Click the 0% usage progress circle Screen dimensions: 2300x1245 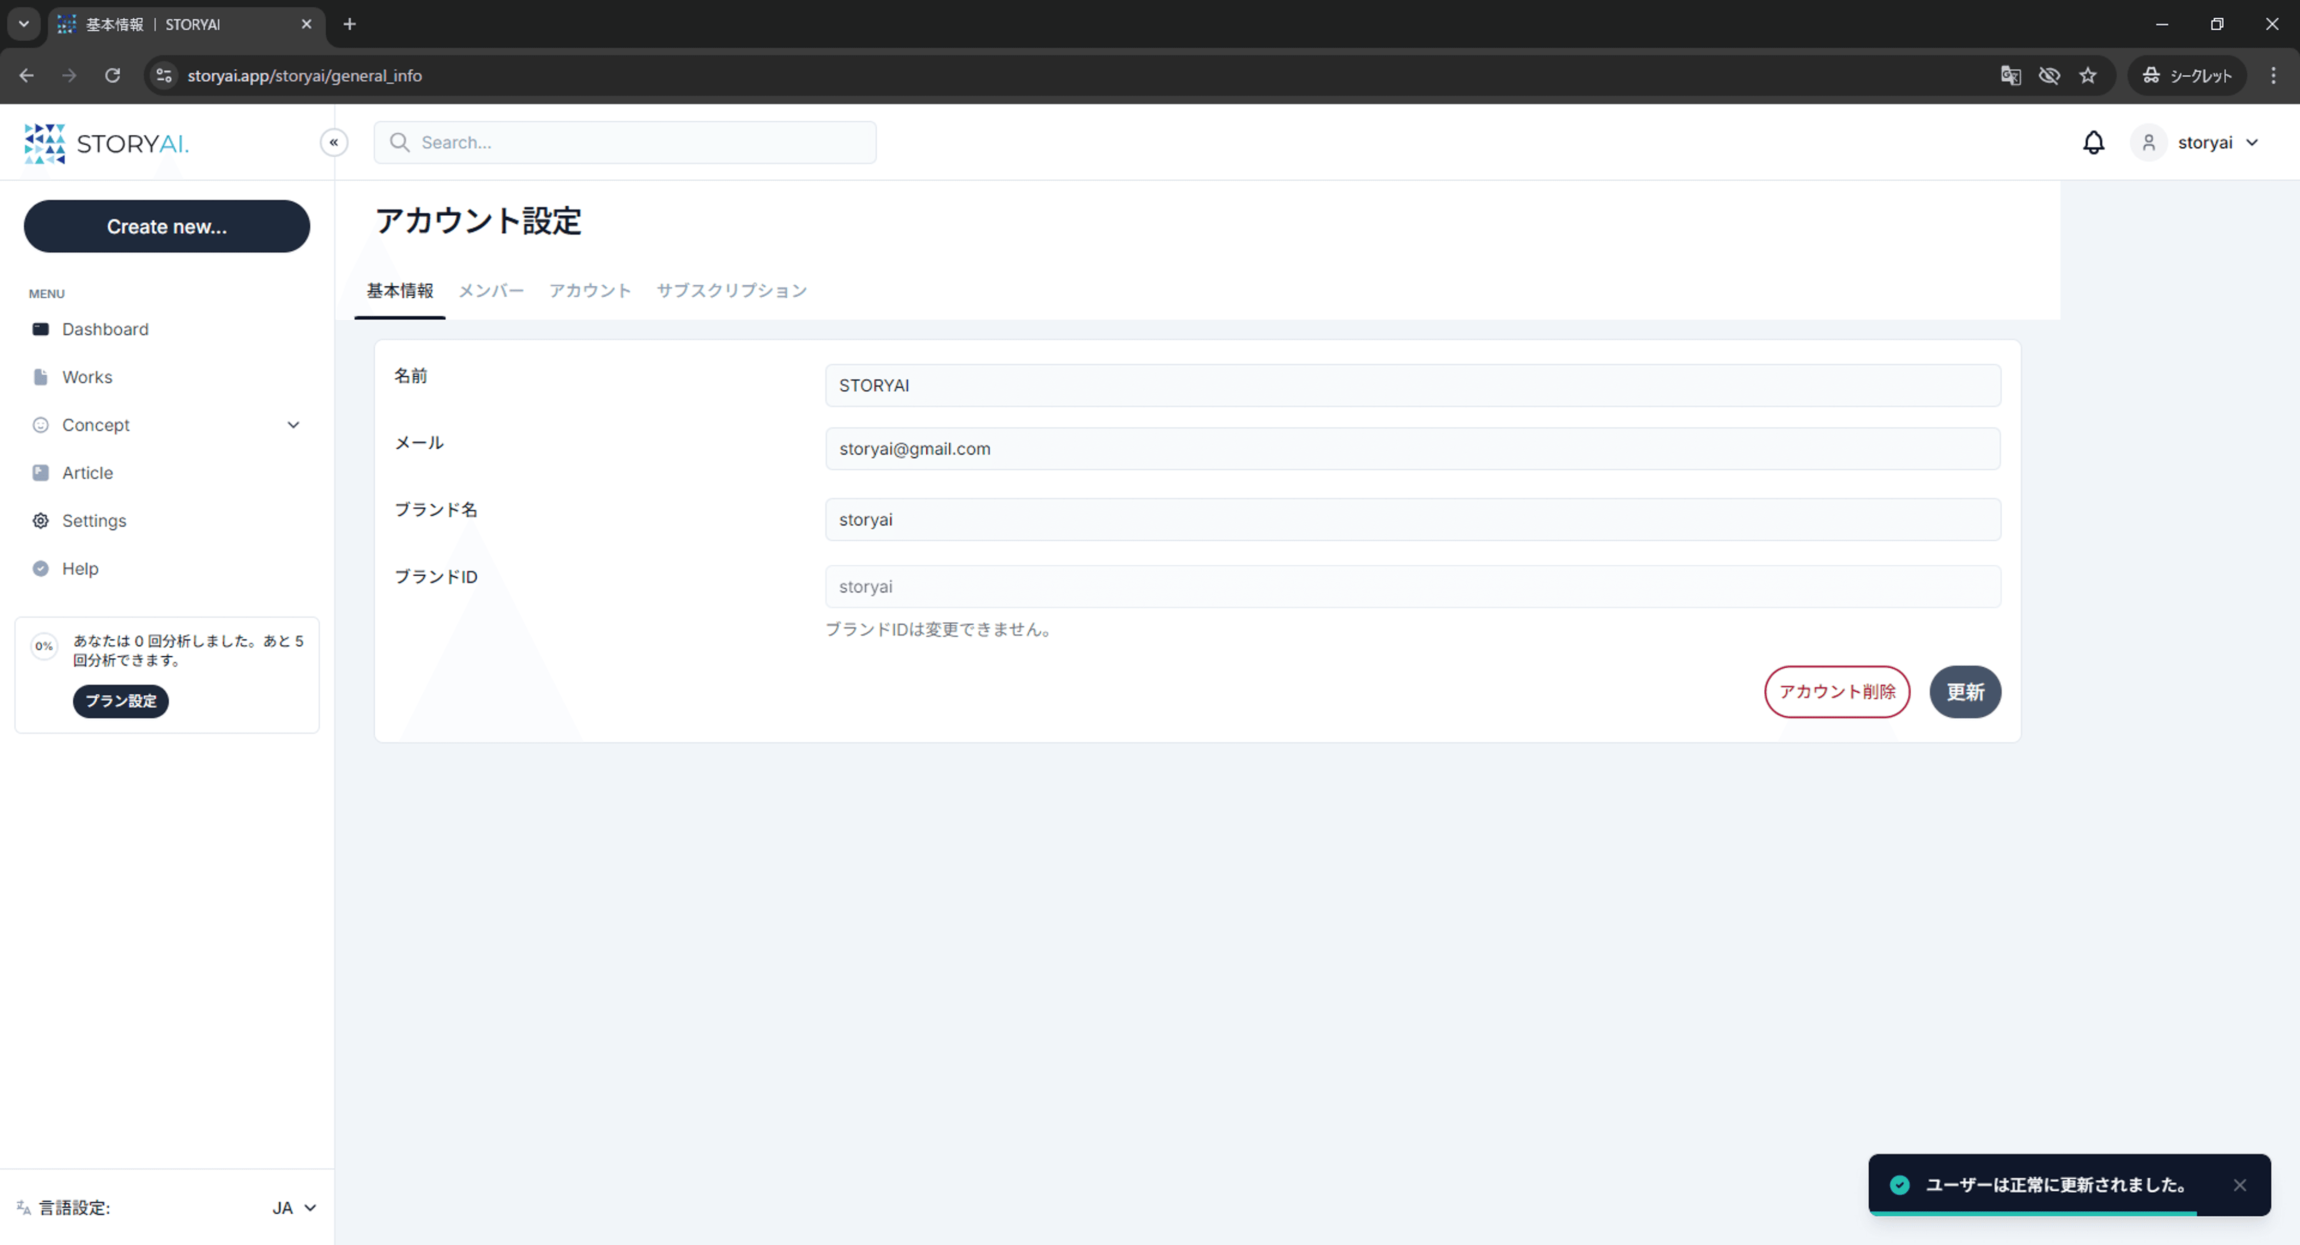point(44,646)
